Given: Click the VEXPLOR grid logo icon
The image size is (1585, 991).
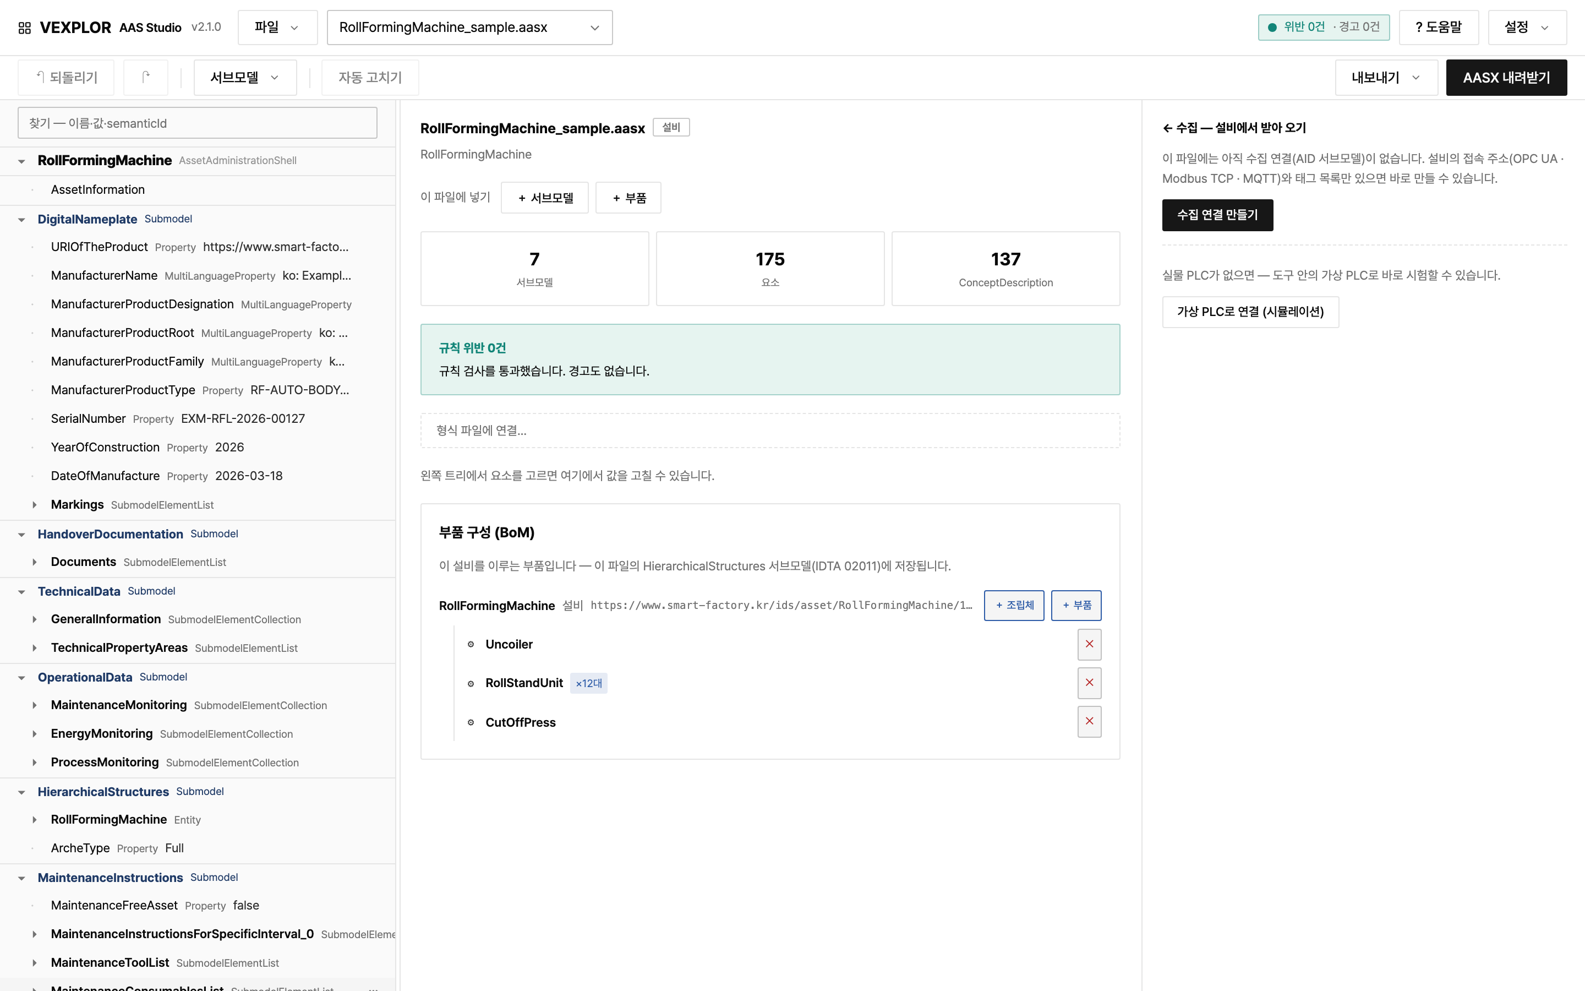Looking at the screenshot, I should tap(24, 28).
